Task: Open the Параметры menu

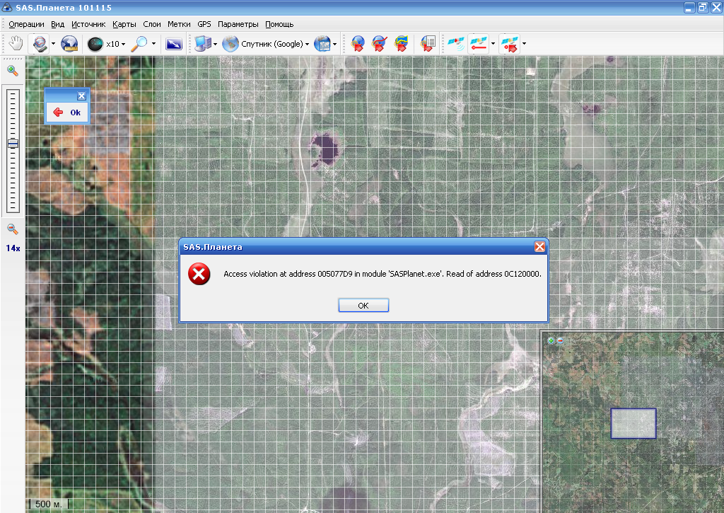Action: point(238,24)
